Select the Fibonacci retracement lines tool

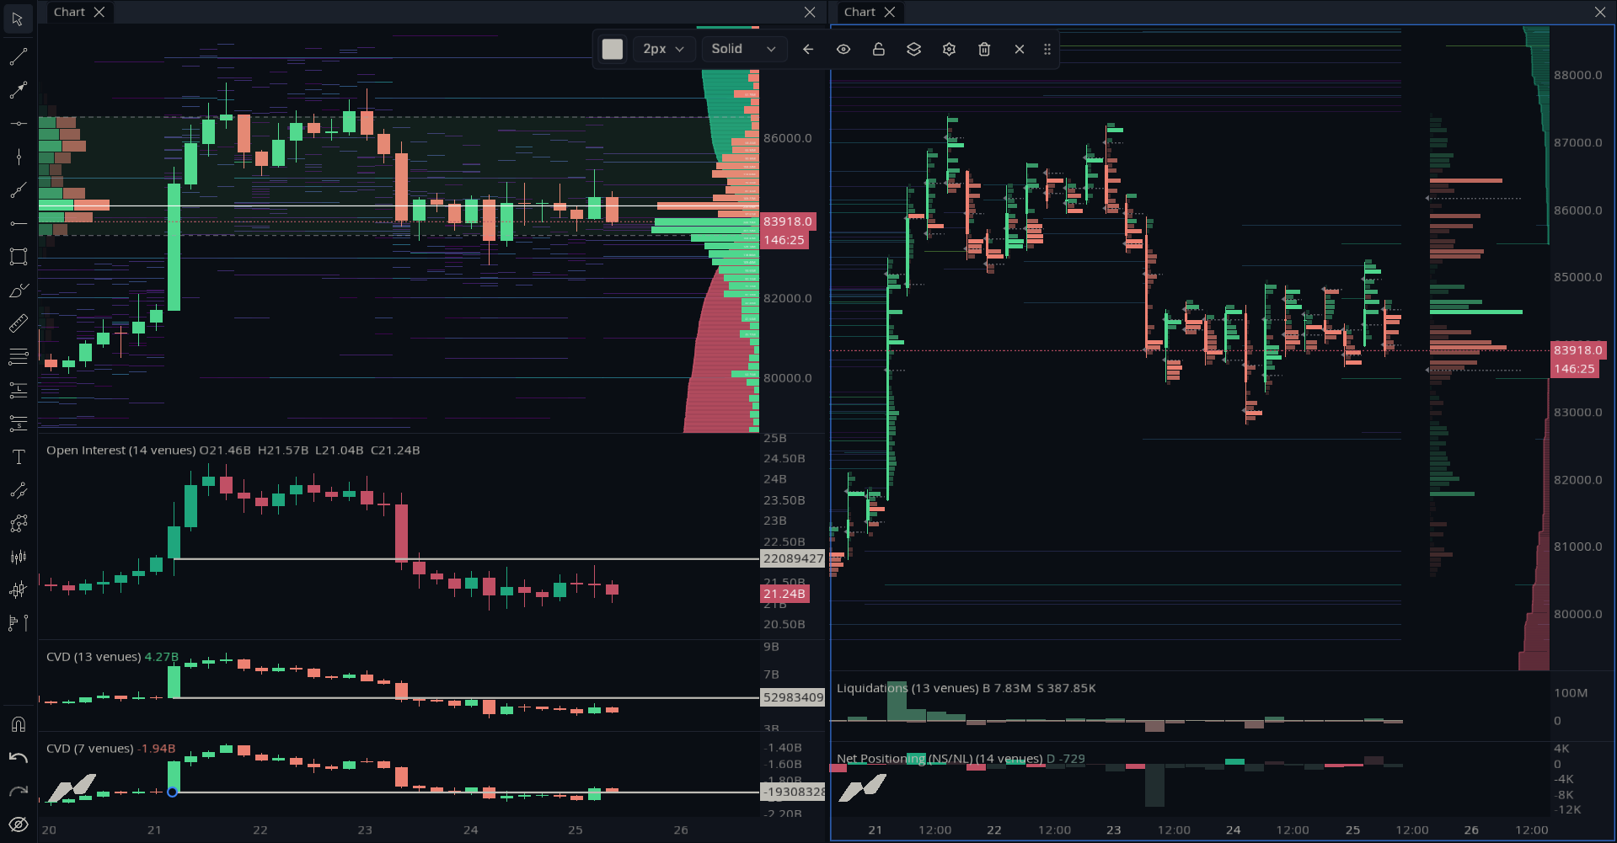18,357
